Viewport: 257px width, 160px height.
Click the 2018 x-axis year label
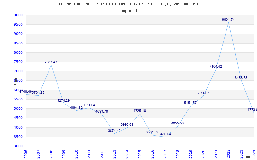click(178, 154)
